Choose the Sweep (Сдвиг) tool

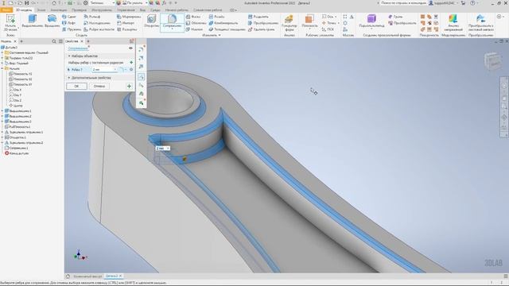point(69,17)
